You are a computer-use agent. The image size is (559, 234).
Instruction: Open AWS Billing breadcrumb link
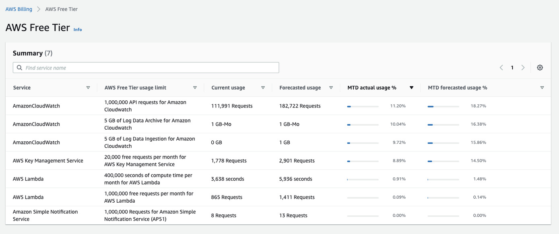point(19,9)
